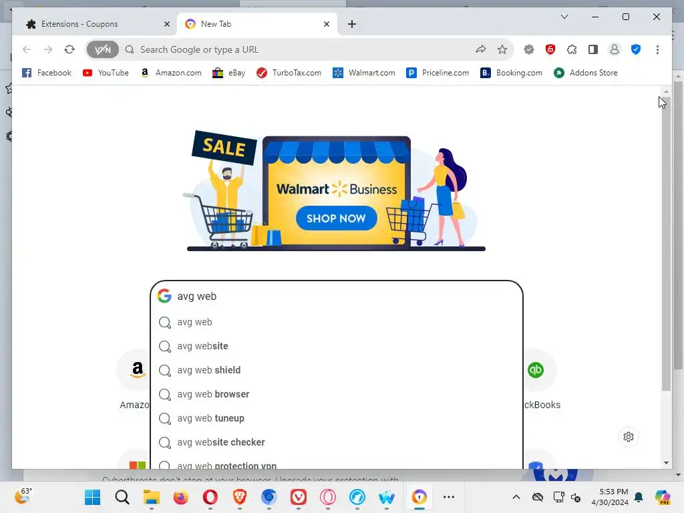Pick the 'avg web tuneup' suggestion

(337, 418)
